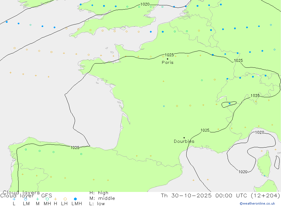Click the 'L: low' legend text
This screenshot has width=281, height=206.
coord(97,204)
